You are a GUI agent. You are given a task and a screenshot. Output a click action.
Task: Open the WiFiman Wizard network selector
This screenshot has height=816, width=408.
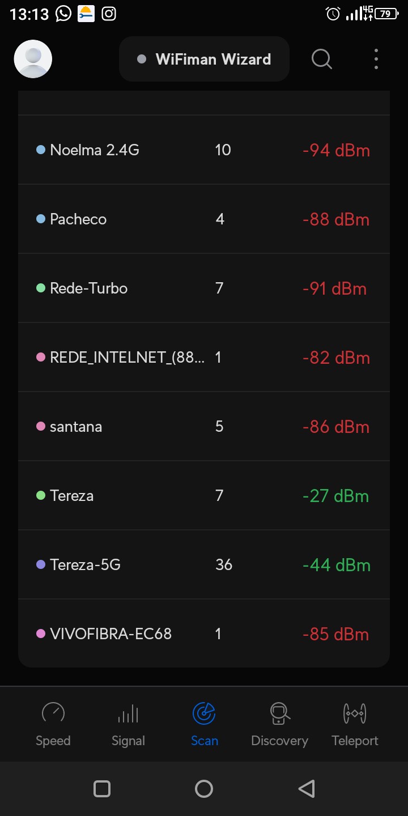pos(204,59)
